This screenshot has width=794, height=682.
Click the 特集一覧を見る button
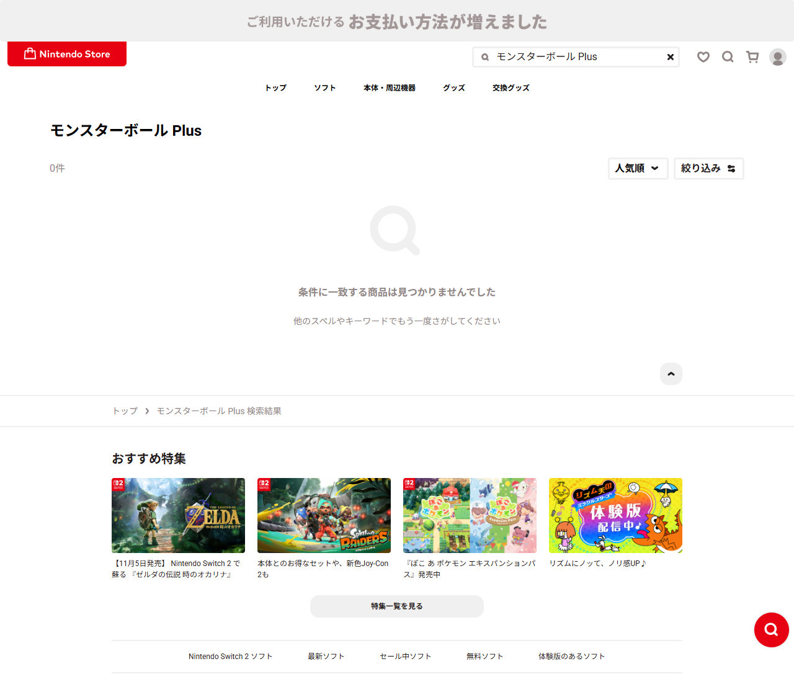(x=397, y=606)
